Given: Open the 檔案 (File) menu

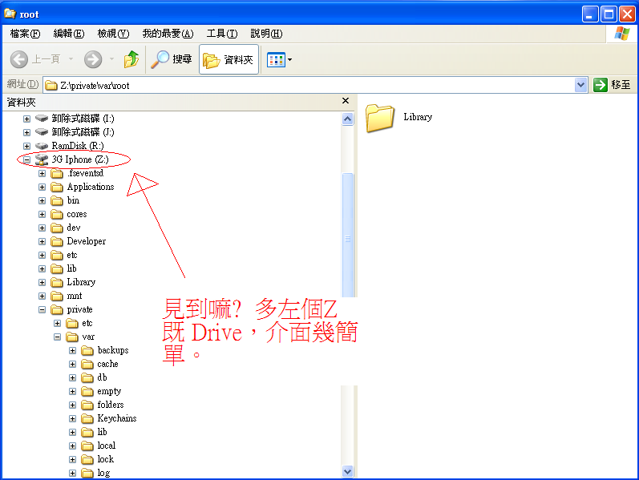Looking at the screenshot, I should point(25,34).
